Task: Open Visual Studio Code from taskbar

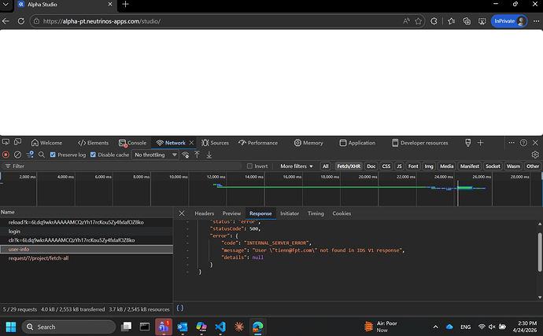Action: click(x=220, y=327)
